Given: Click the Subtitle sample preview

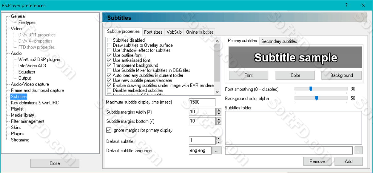Looking at the screenshot, I should point(295,57).
